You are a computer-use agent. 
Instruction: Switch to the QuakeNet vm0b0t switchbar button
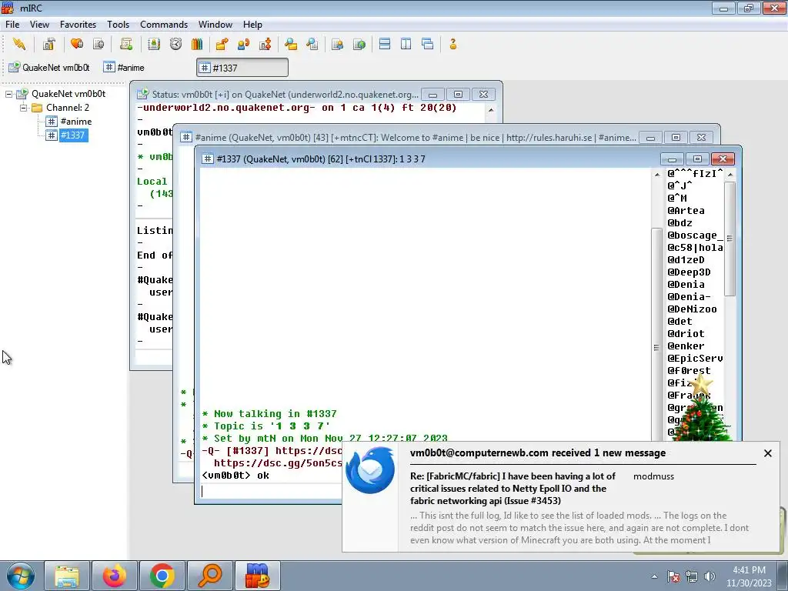coord(49,68)
